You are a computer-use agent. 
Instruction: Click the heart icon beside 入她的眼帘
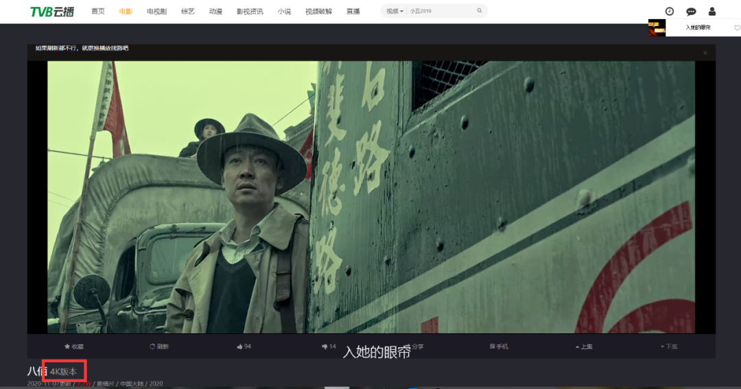click(x=737, y=28)
